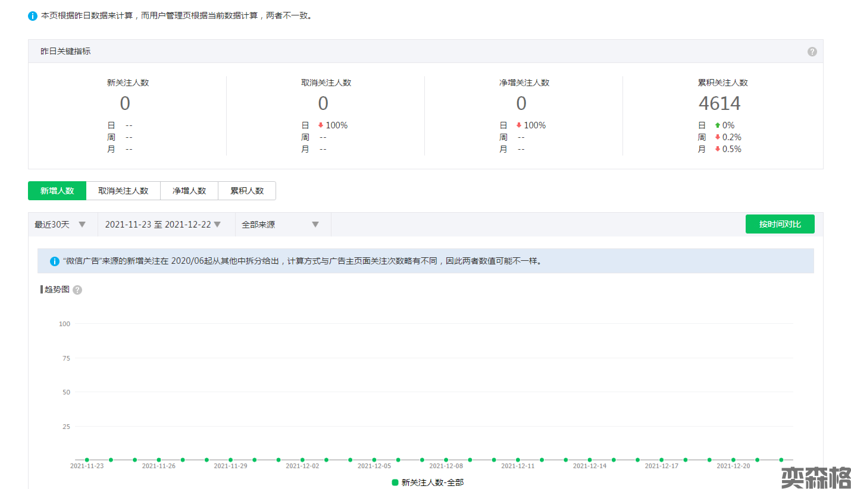This screenshot has height=489, width=851.
Task: Expand the 2021-11-23 至 2021-12-22 date picker
Action: coord(163,225)
